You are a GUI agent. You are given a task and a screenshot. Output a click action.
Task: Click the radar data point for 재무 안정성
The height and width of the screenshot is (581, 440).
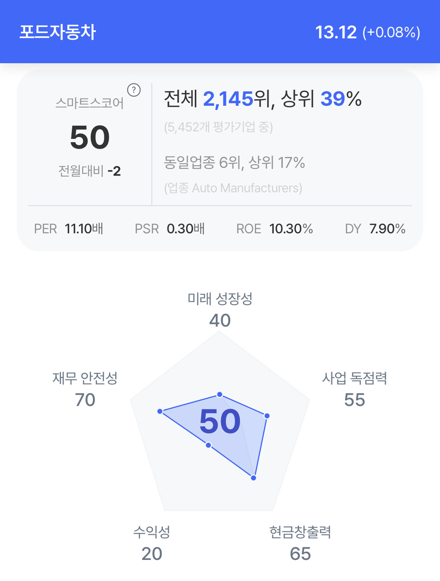(160, 412)
